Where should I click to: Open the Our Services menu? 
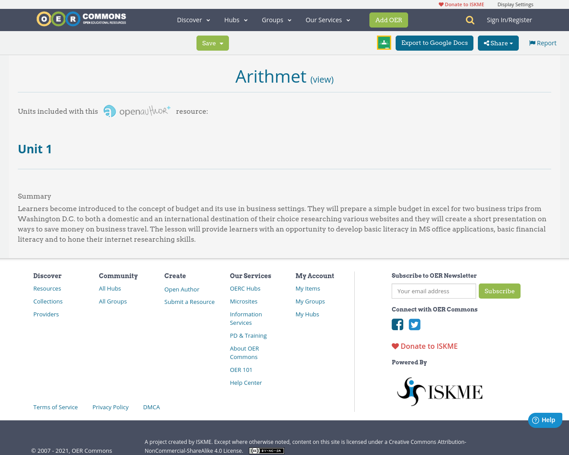tap(328, 20)
